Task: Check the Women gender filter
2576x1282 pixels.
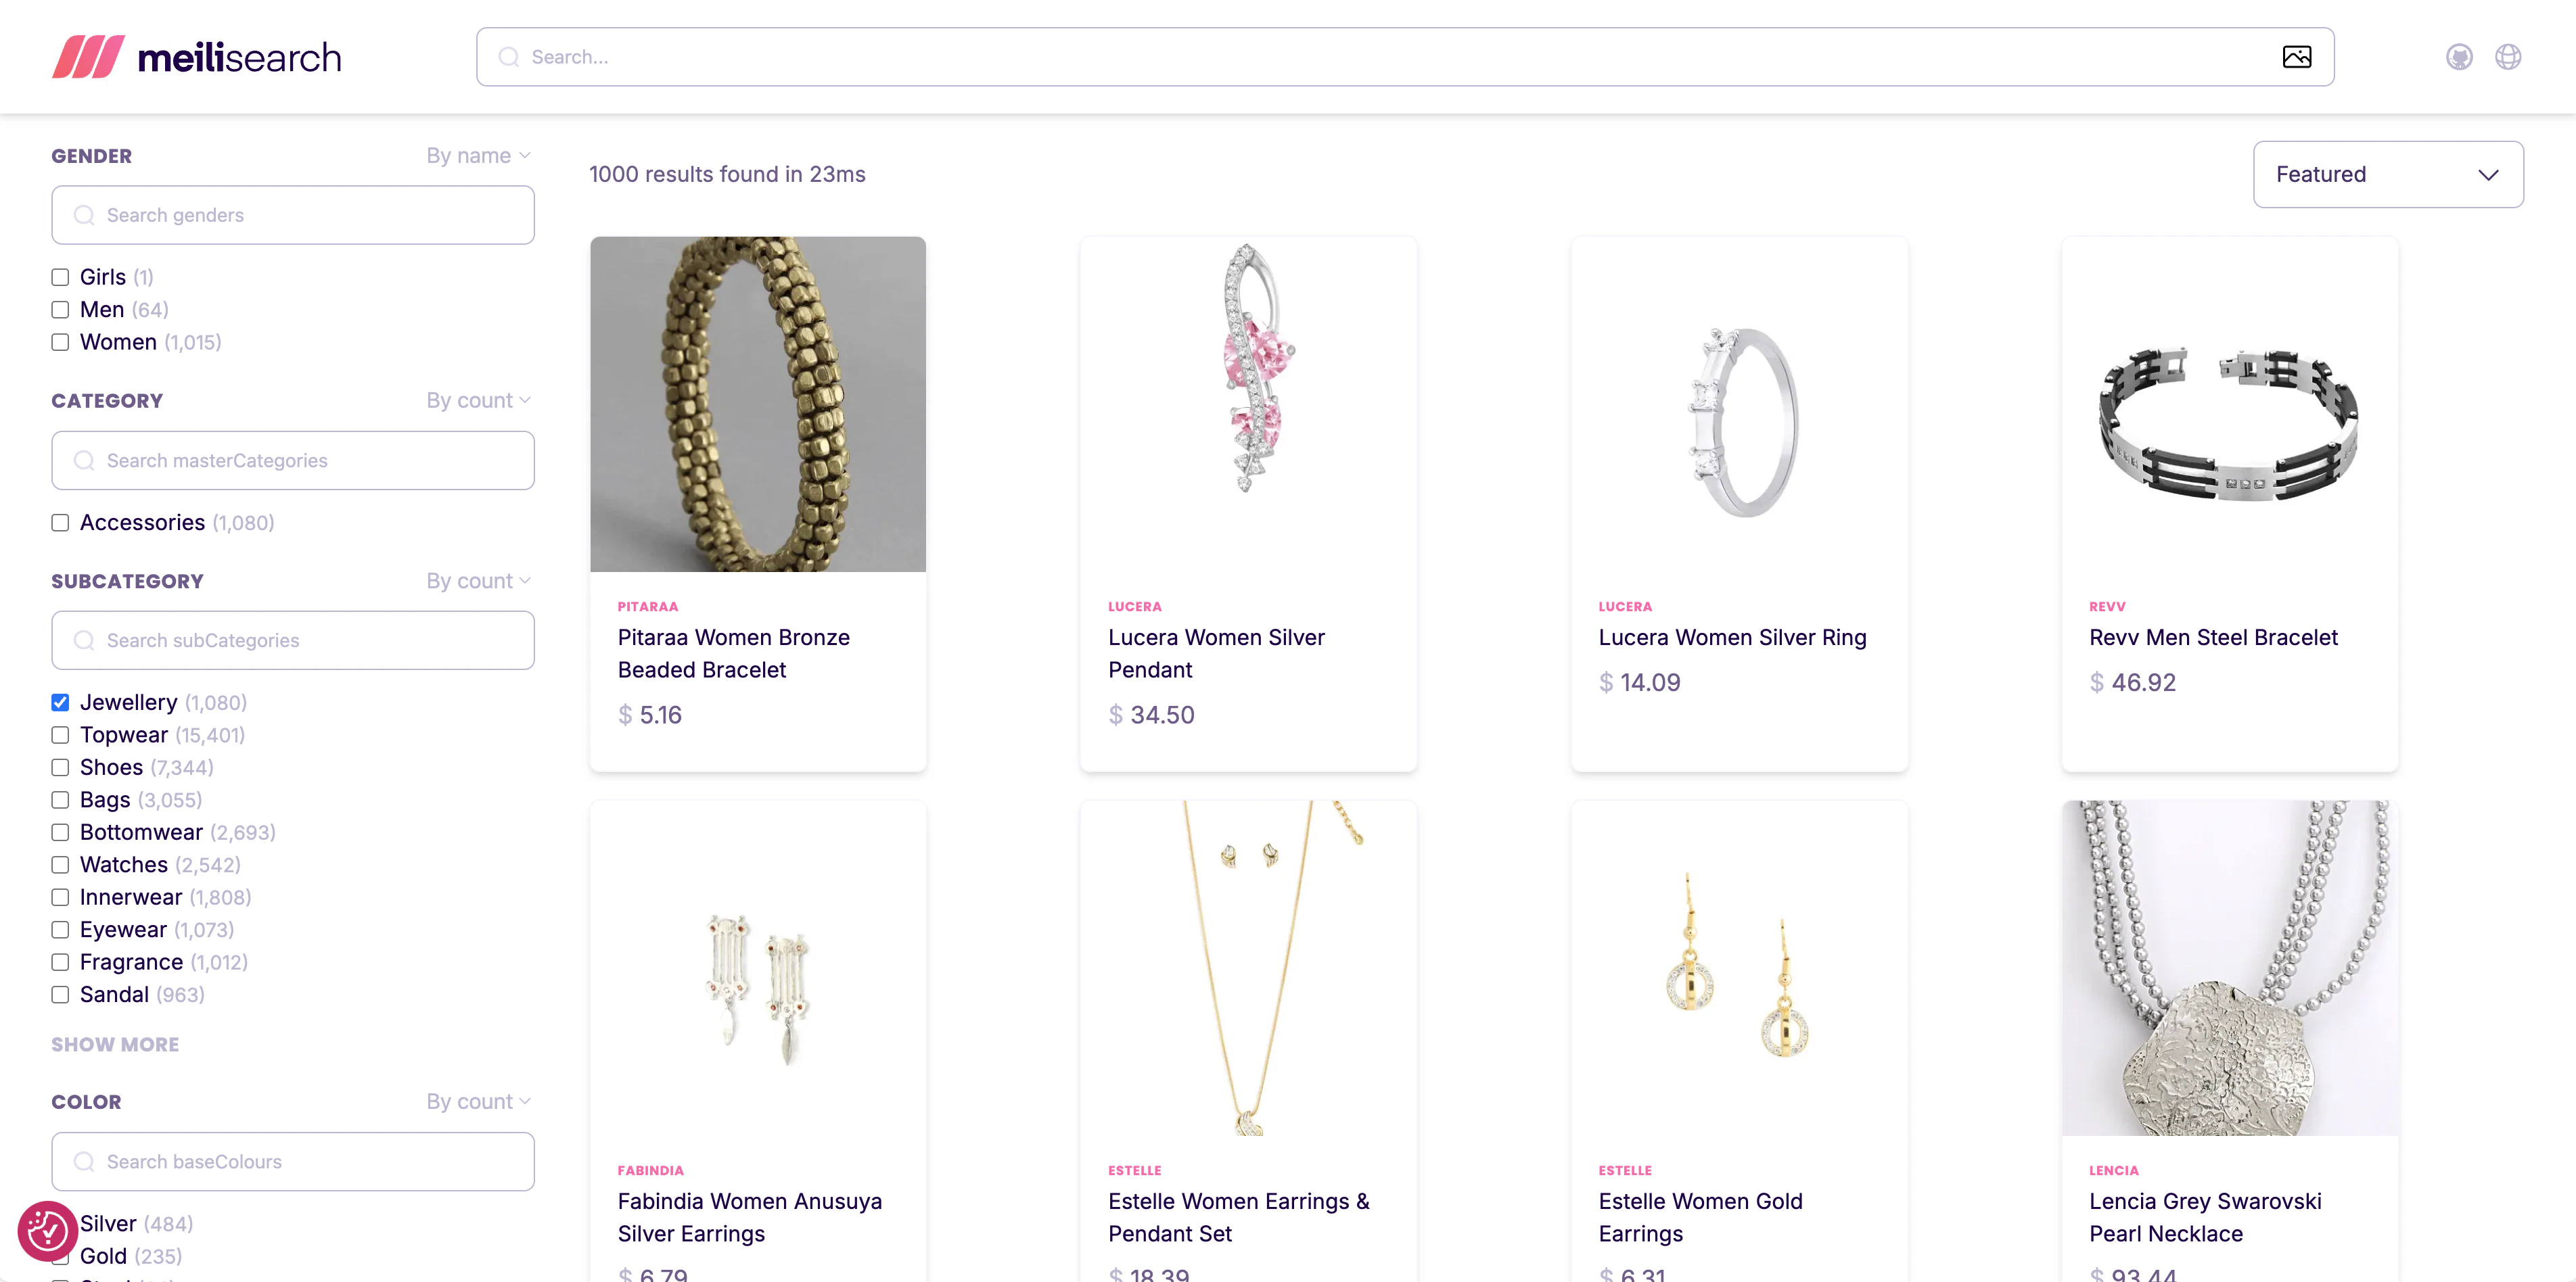Action: (x=60, y=341)
